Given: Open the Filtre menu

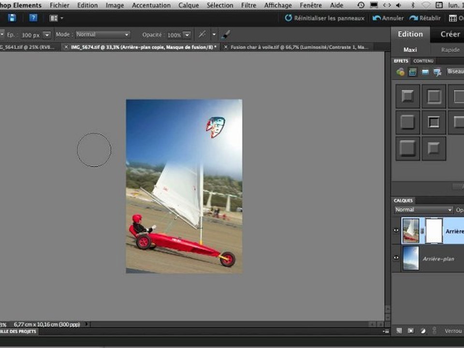Looking at the screenshot, I should [248, 5].
